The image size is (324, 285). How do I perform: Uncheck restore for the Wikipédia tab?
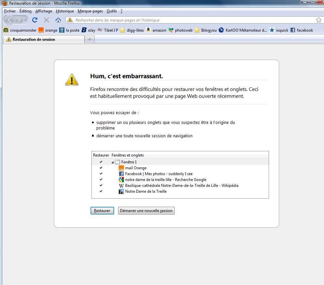coord(101,185)
